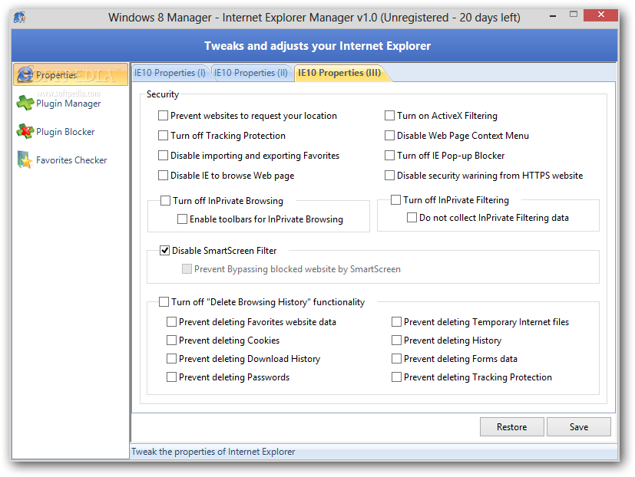The height and width of the screenshot is (477, 635).
Task: Click the Restore button
Action: coord(512,427)
